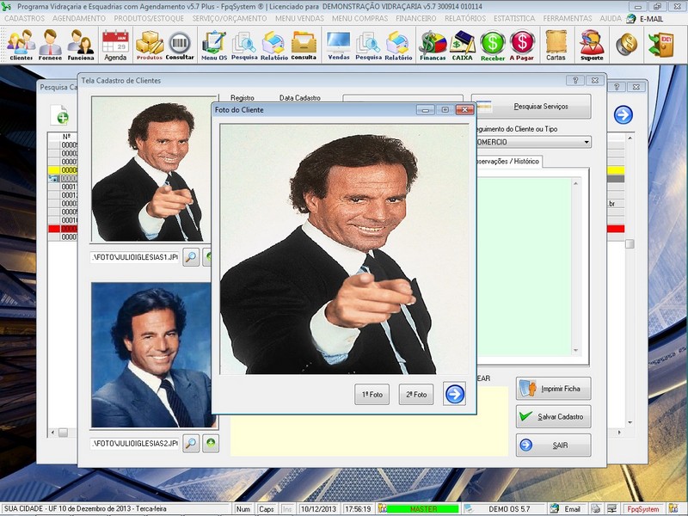Open the Consulta folder icon
This screenshot has width=688, height=516.
click(304, 45)
